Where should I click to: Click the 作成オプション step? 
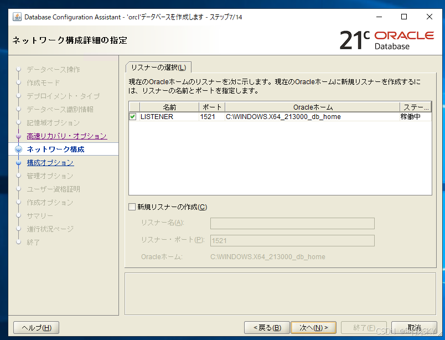[x=50, y=203]
